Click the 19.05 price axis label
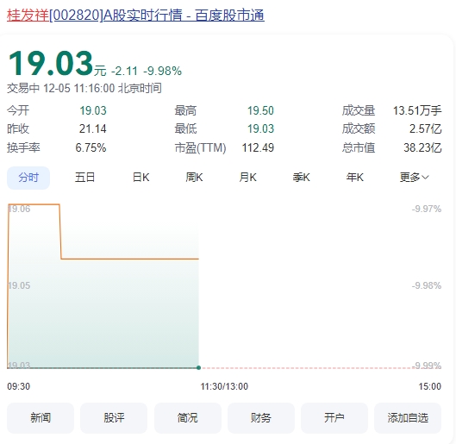The width and height of the screenshot is (456, 444). pos(19,285)
